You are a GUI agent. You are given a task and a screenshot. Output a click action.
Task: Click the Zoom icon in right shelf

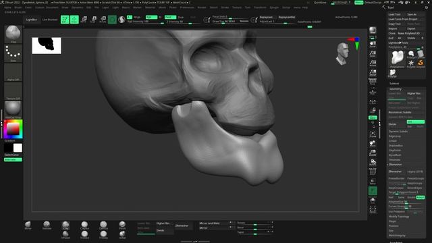point(373,54)
